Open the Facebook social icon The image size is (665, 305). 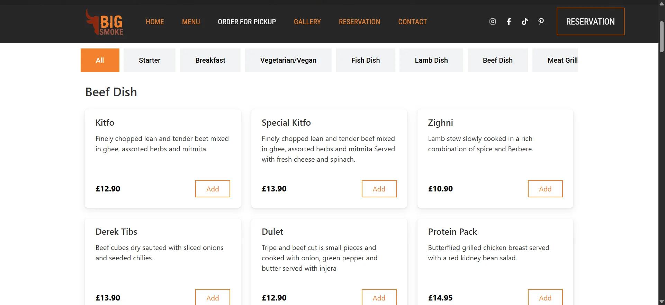coord(509,21)
